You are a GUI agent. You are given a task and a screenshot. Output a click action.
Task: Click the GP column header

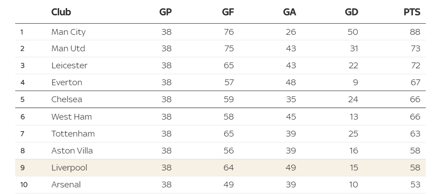coord(165,12)
